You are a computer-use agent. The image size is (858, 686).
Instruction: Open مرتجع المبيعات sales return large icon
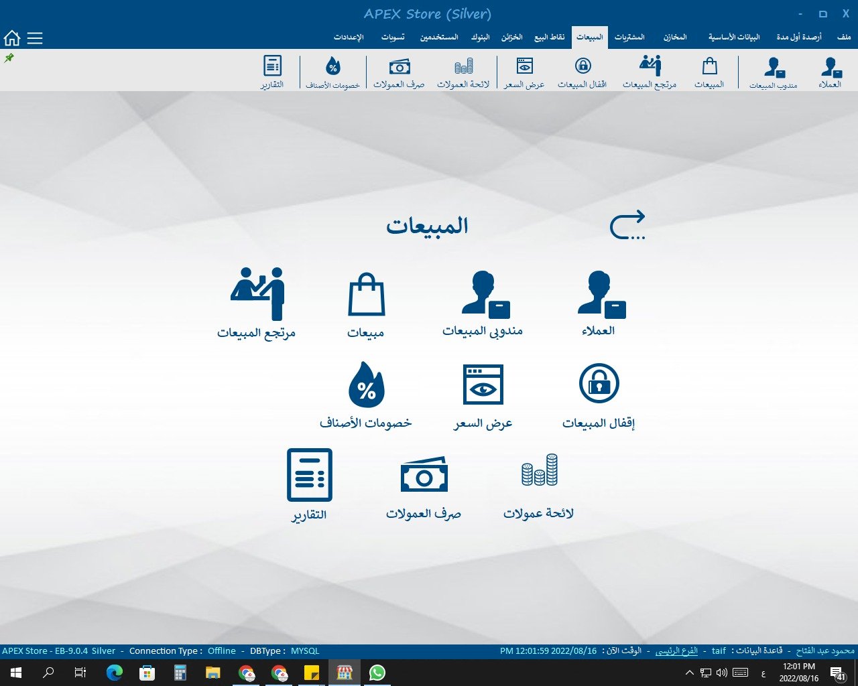click(x=257, y=295)
